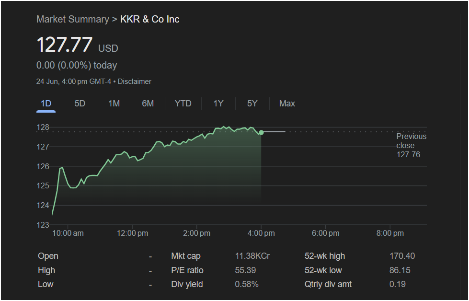Show the 6M price history tab
Screen dimensions: 469x301
(x=148, y=104)
